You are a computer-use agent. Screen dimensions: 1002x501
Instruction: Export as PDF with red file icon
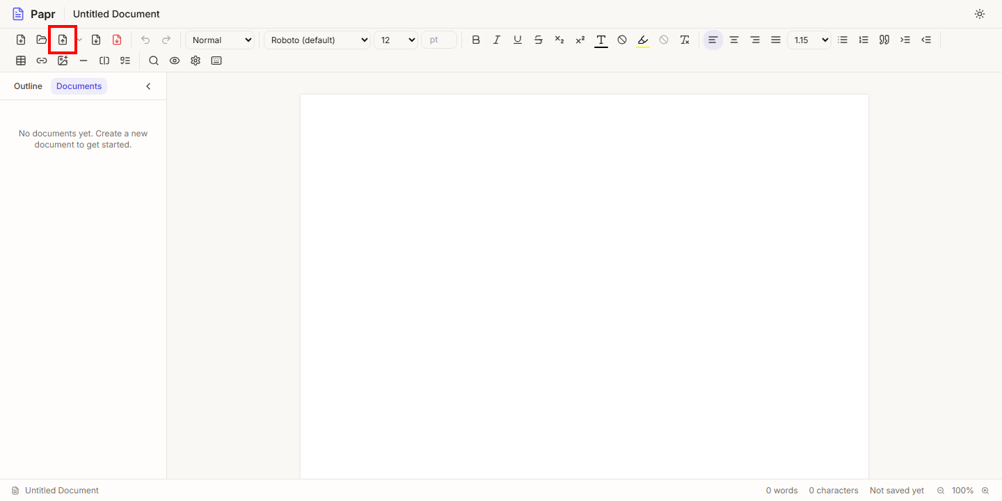coord(117,40)
